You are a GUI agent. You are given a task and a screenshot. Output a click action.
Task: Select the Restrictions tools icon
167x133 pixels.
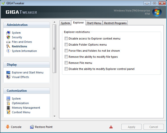(8, 46)
